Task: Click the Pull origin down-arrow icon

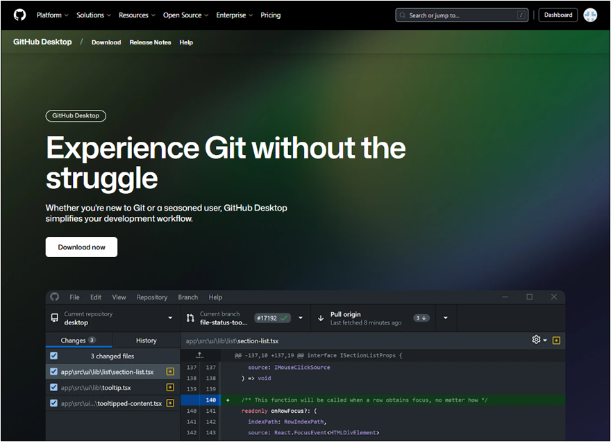Action: click(x=321, y=318)
